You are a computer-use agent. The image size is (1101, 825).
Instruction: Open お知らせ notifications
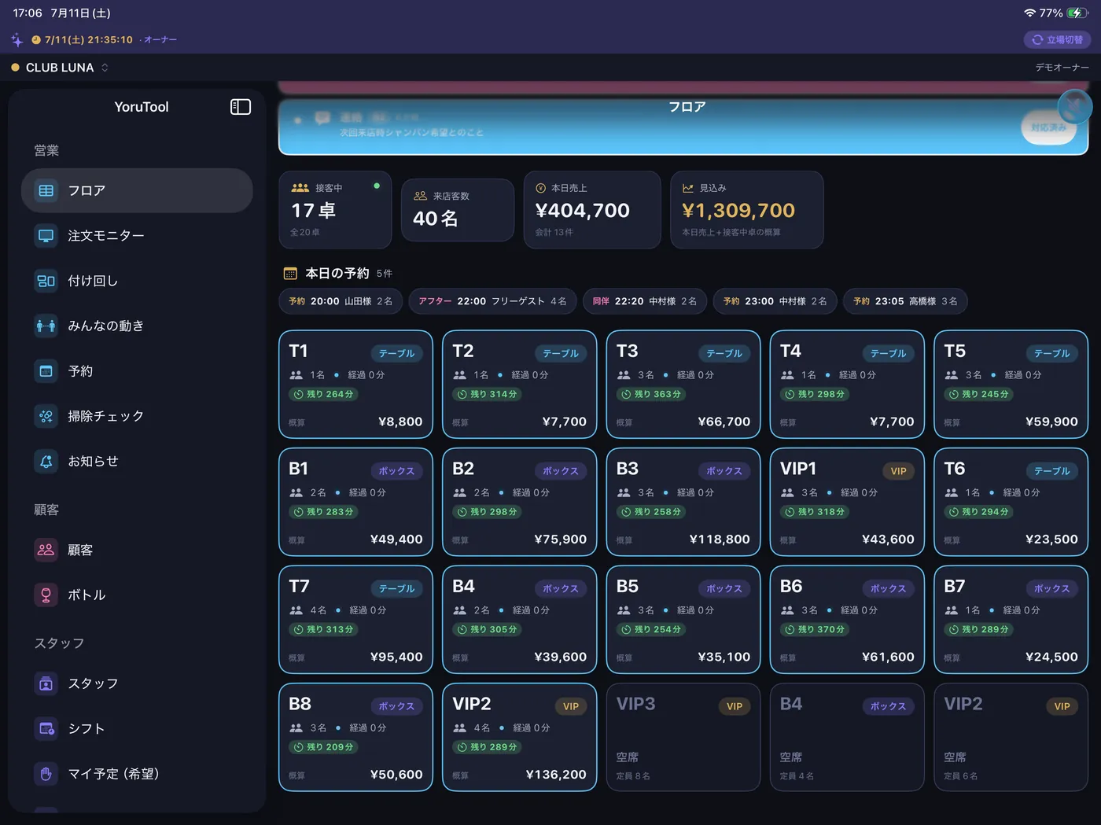pos(137,461)
